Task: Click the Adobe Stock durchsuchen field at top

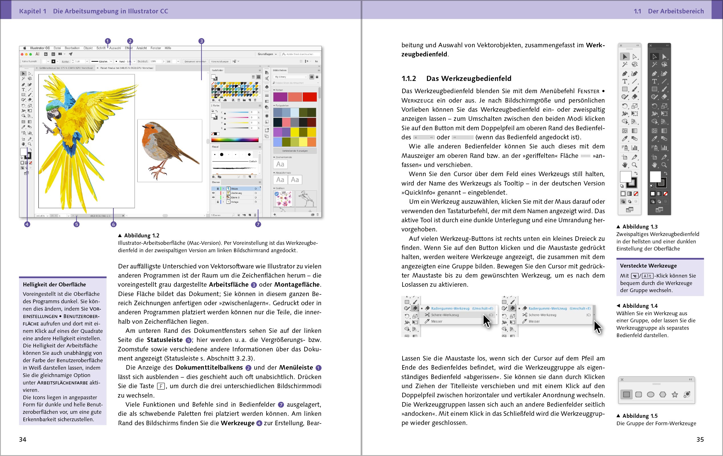Action: (x=300, y=54)
